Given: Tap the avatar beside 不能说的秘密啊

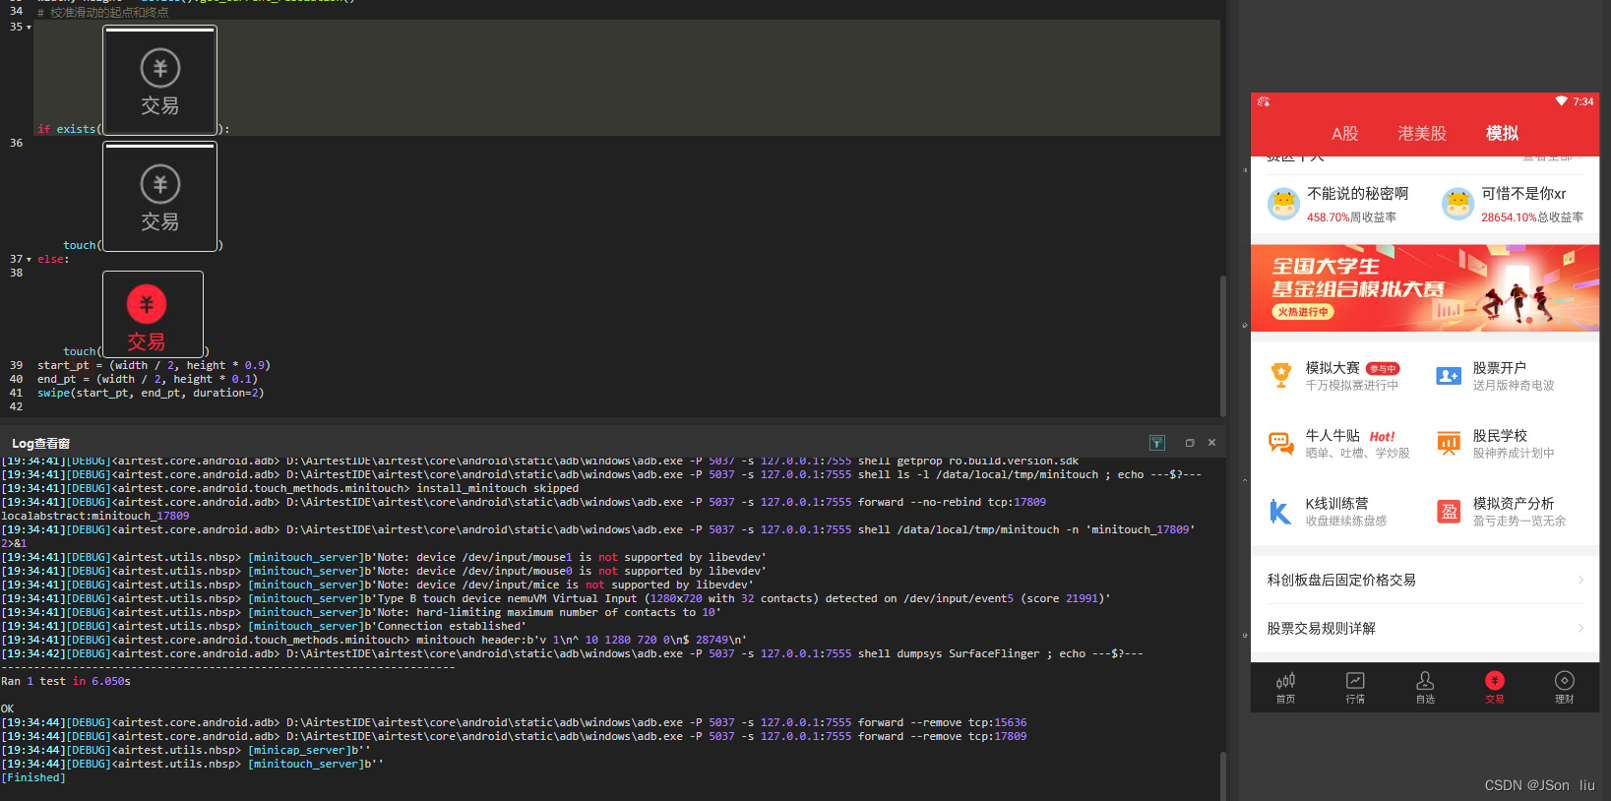Looking at the screenshot, I should click(1283, 204).
